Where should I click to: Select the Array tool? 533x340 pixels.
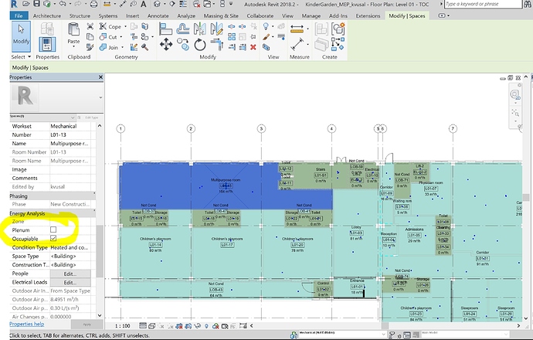232,37
